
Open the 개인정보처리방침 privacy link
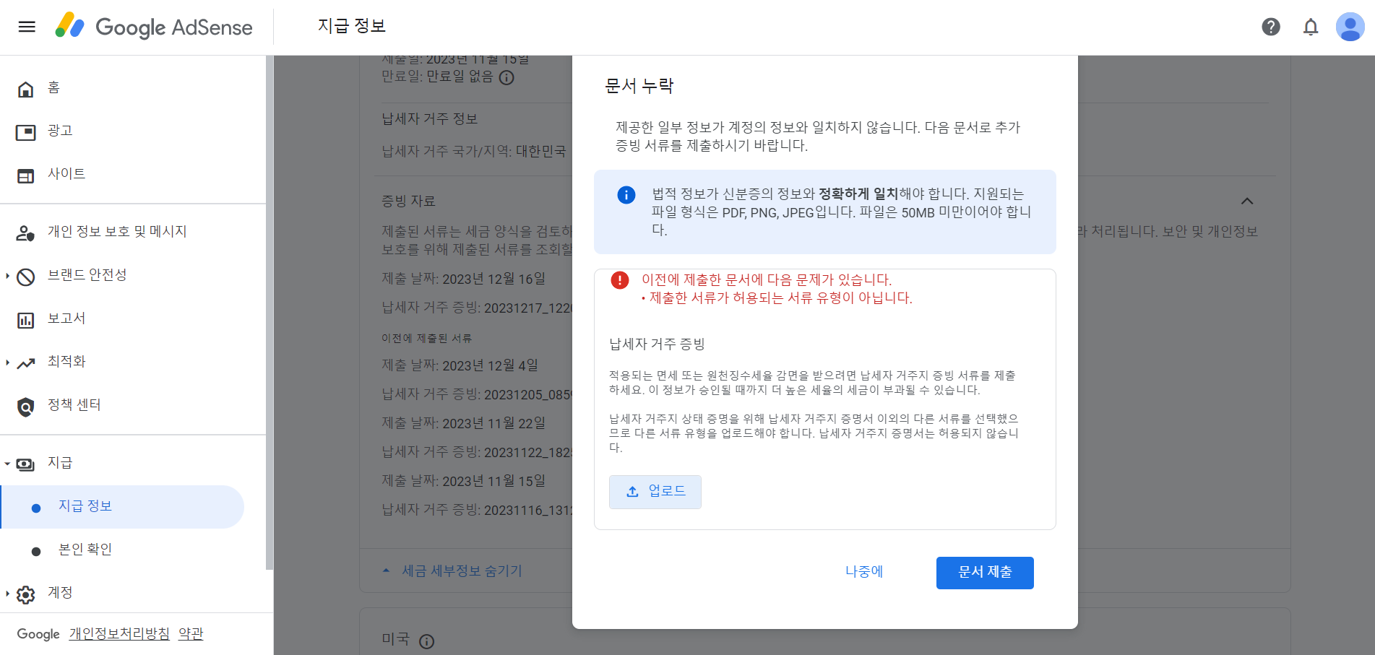(118, 633)
